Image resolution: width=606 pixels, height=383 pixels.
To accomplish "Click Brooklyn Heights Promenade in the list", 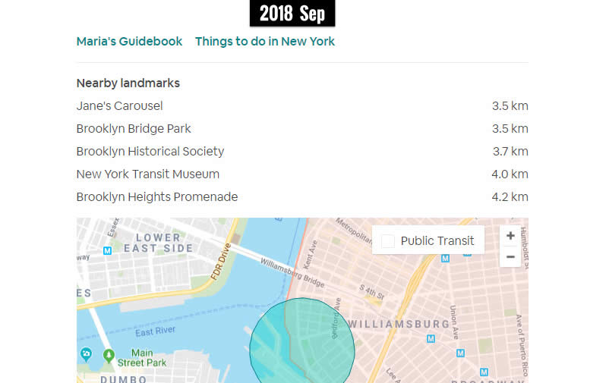I will 157,196.
